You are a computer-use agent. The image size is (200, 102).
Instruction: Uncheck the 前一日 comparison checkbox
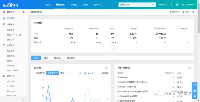point(85,73)
